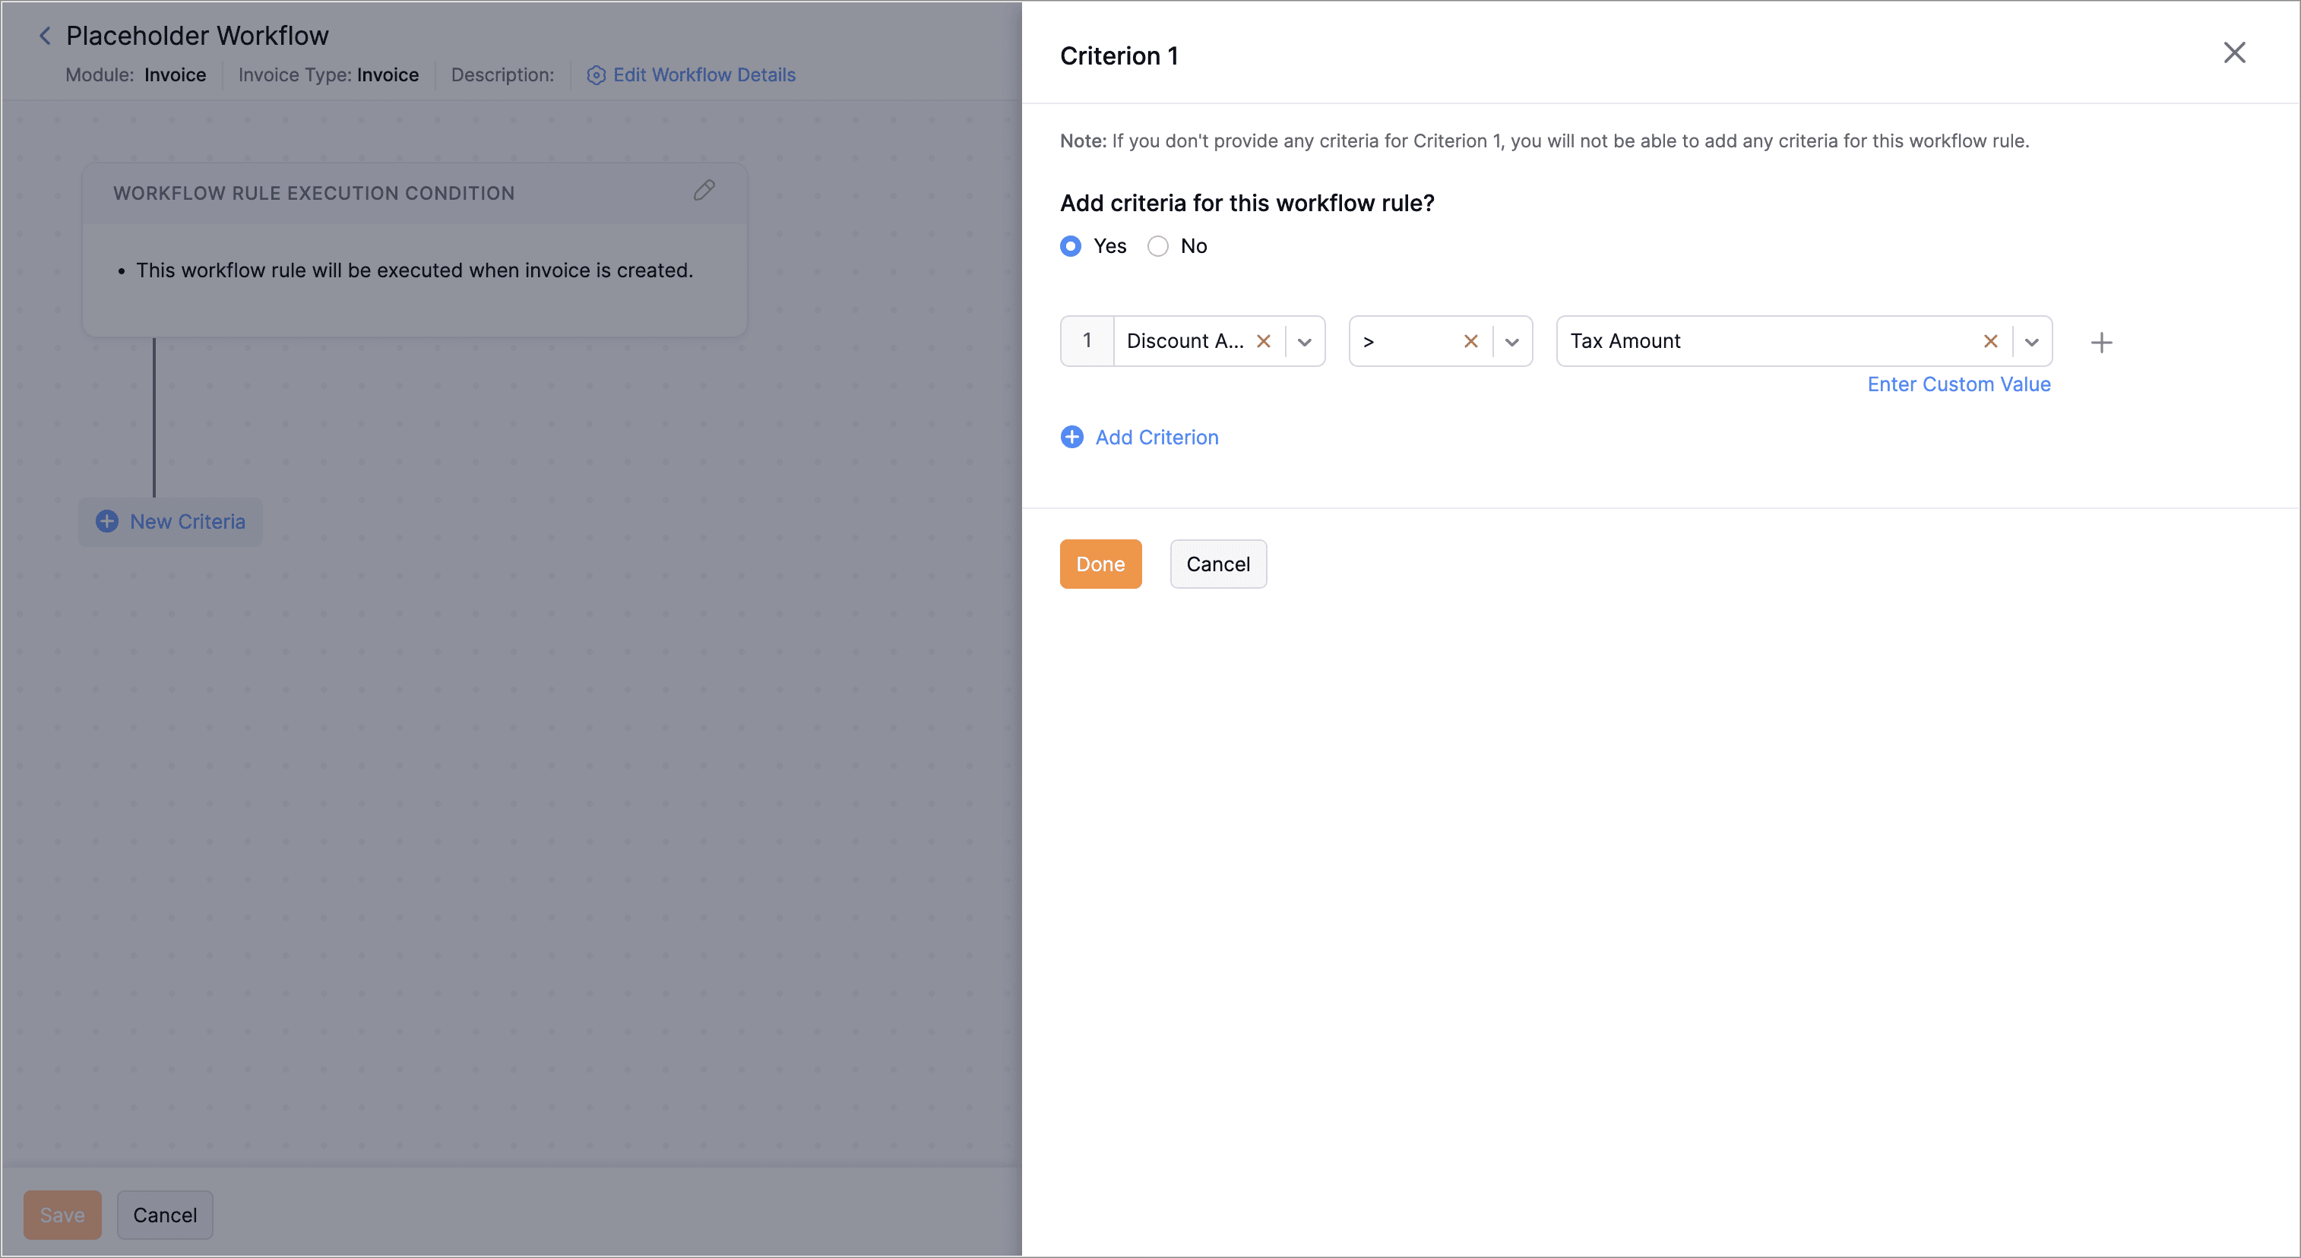
Task: Click the plus icon right of Tax Amount
Action: [x=2101, y=342]
